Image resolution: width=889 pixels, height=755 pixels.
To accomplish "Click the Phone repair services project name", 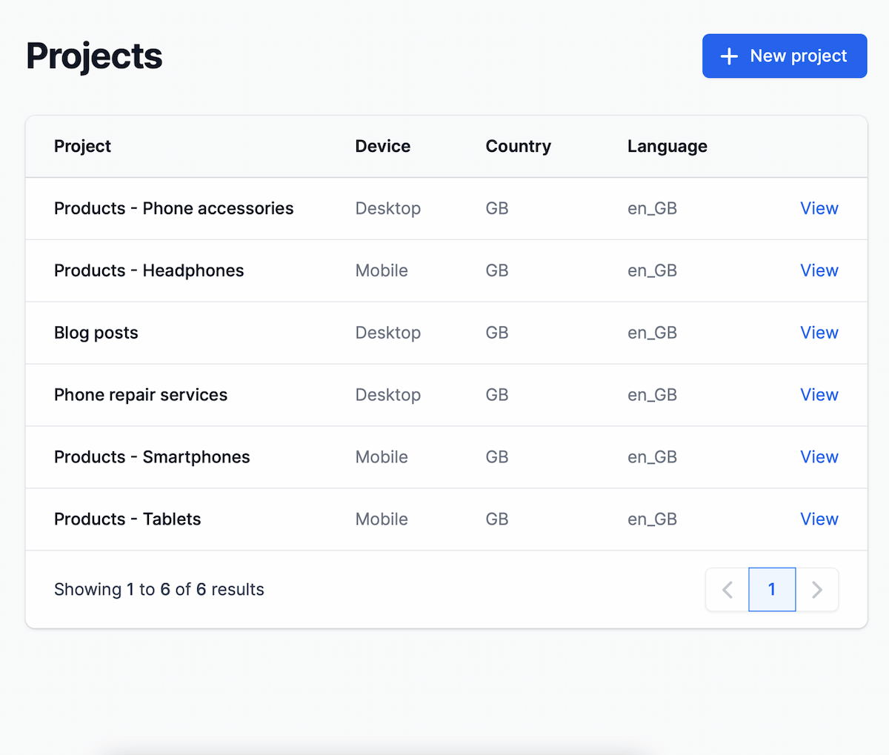I will pos(141,395).
